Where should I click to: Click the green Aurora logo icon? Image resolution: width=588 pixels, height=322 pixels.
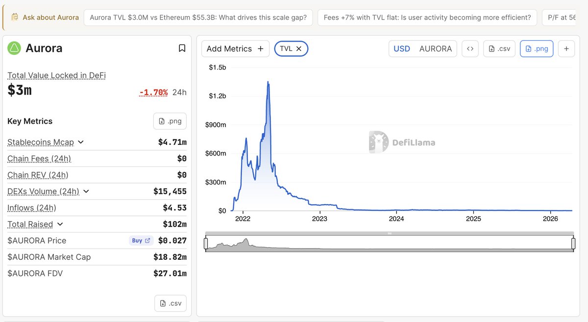click(x=14, y=48)
